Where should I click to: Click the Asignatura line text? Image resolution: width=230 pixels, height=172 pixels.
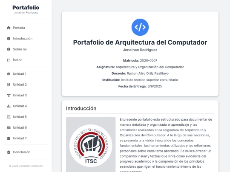[140, 67]
